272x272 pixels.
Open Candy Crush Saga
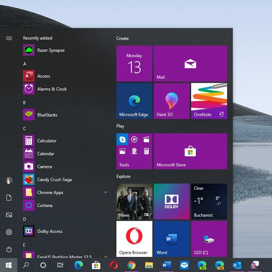click(x=65, y=180)
